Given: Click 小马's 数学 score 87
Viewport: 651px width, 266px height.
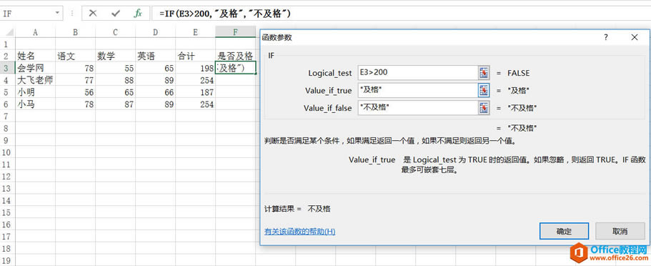Looking at the screenshot, I should point(115,104).
